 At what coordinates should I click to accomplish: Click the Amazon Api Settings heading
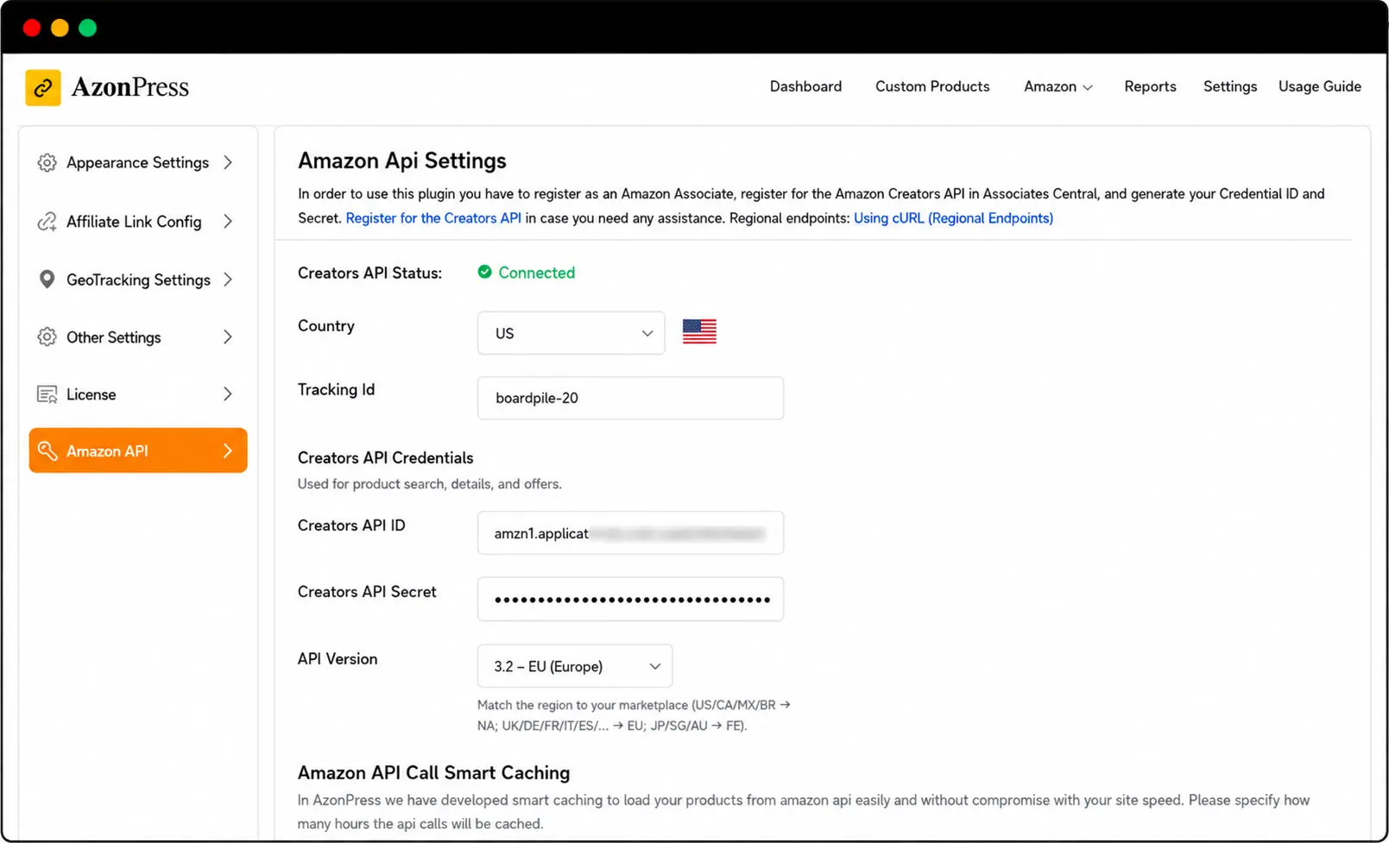tap(401, 161)
